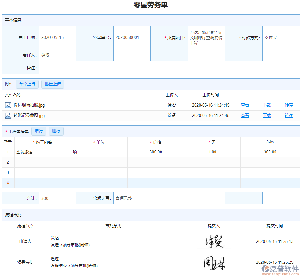Viewport: 302px width, 279px height.
Task: Click 转存 for 转账记录截图.jpg
Action: coord(289,116)
